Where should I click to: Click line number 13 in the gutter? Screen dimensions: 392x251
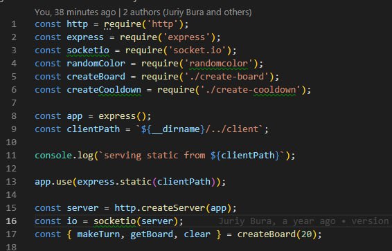11,181
